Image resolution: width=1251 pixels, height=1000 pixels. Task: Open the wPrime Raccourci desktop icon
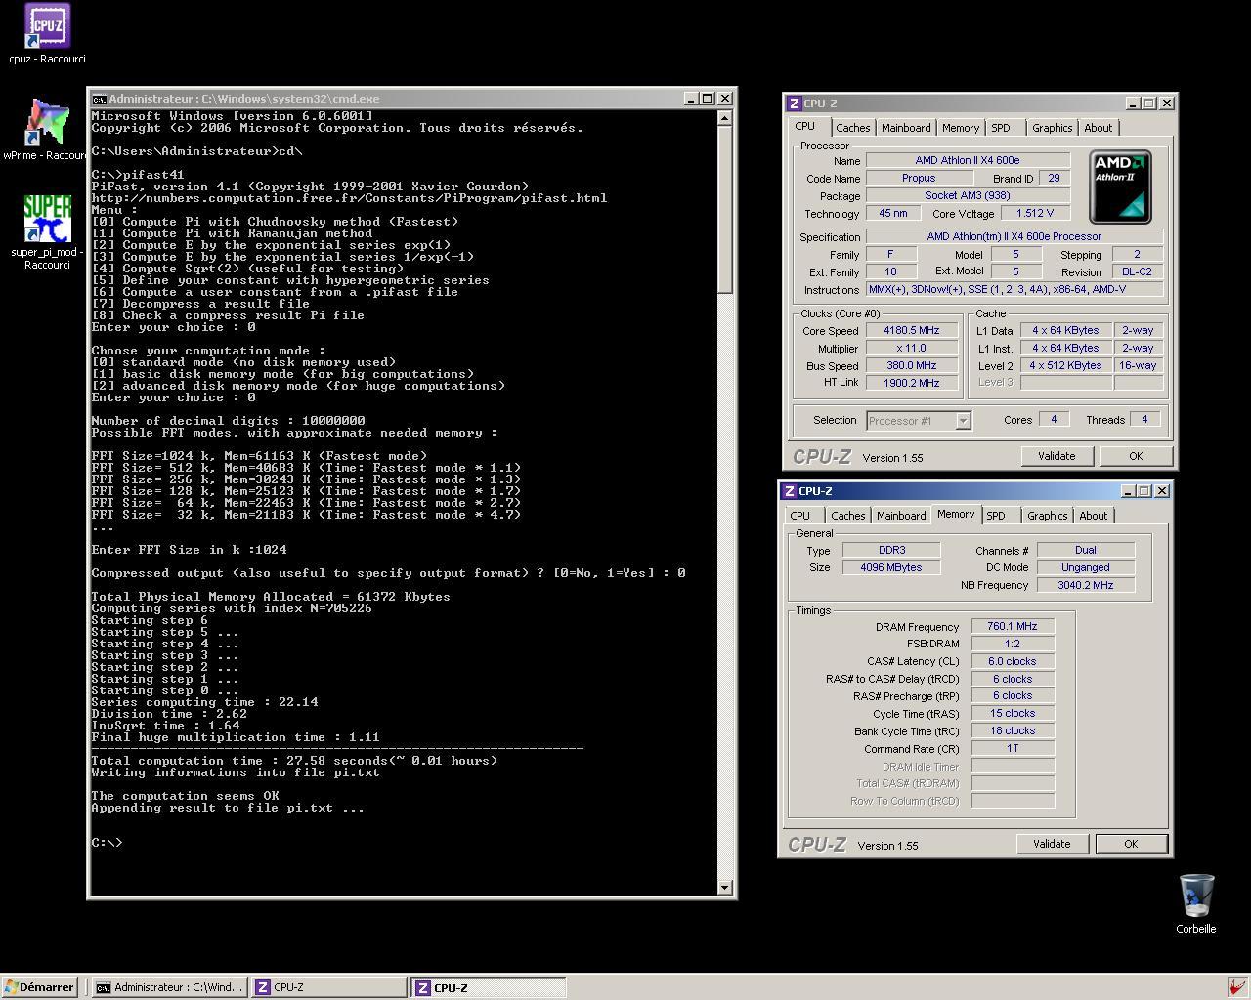click(x=45, y=129)
